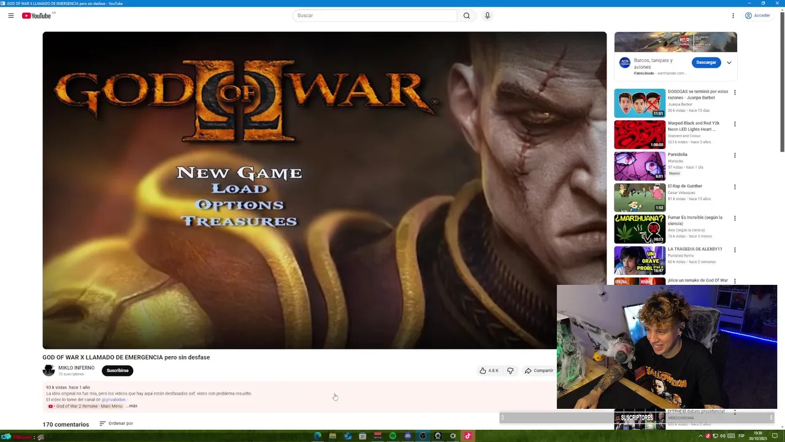Open the @grivalodon channel link
785x442 pixels.
tap(114, 400)
